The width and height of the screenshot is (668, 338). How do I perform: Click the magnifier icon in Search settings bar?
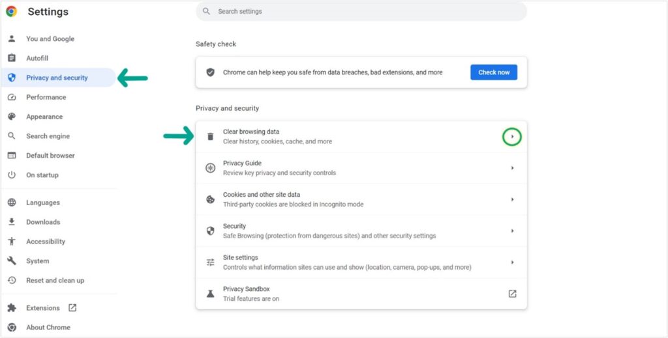(x=207, y=12)
